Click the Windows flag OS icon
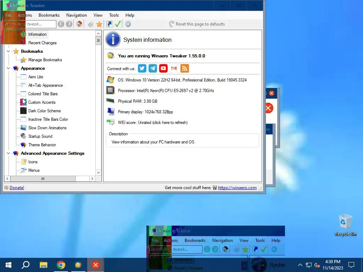The width and height of the screenshot is (363, 272). (x=111, y=80)
